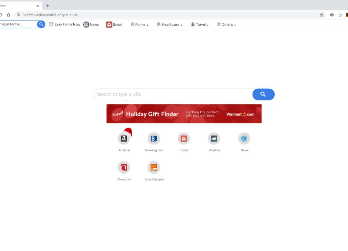Click the blue center search button
Image resolution: width=348 pixels, height=251 pixels.
pos(263,94)
